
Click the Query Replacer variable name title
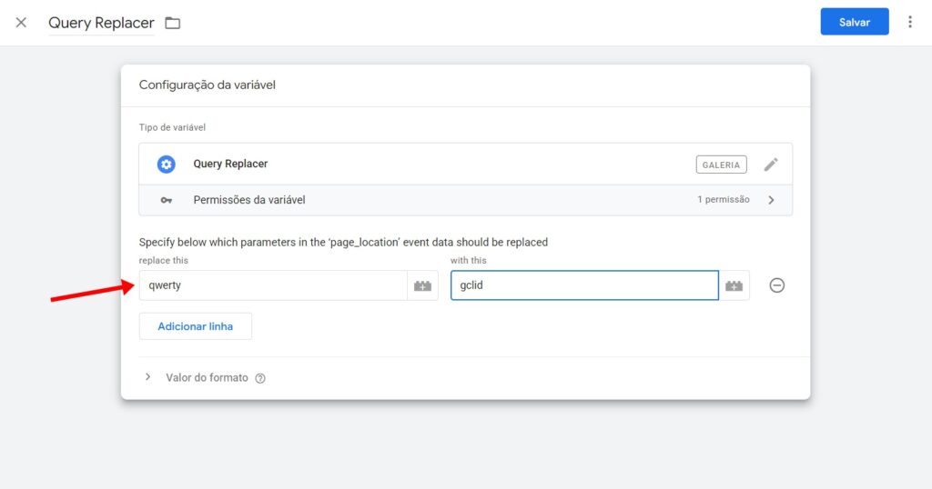(x=101, y=23)
